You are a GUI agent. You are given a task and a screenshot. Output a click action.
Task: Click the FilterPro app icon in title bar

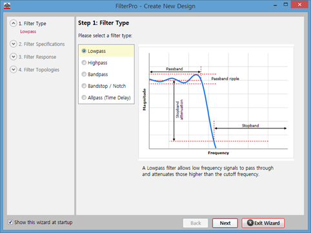point(7,6)
